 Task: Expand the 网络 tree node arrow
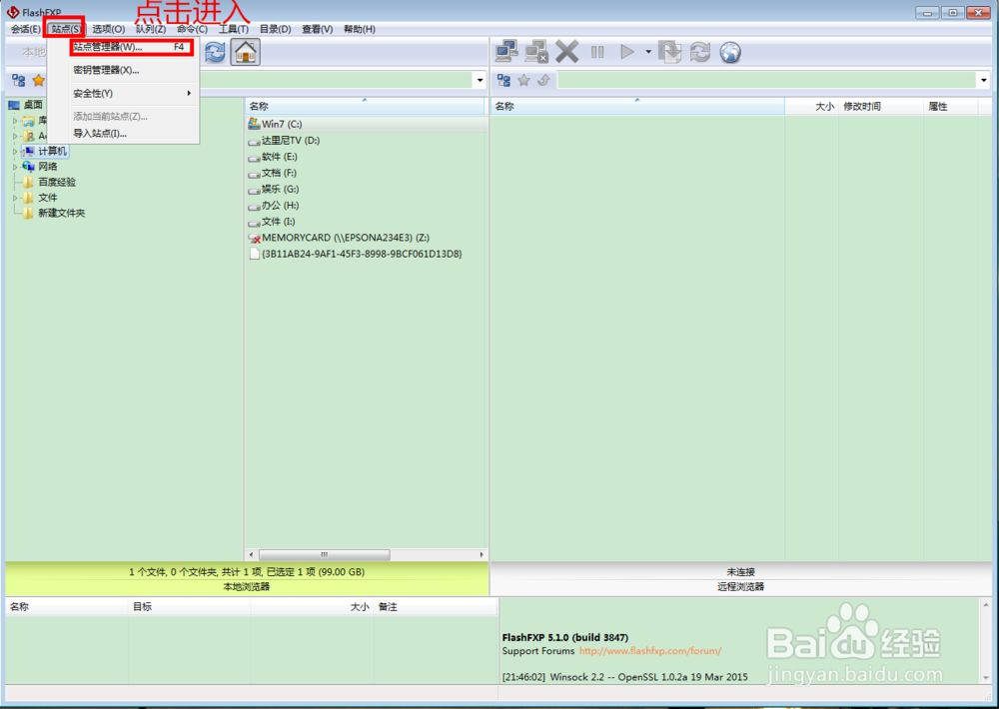click(15, 167)
